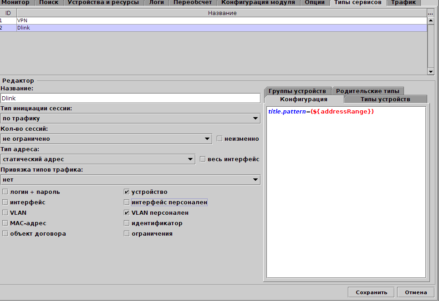
Task: Disable the устройство checkbox
Action: point(126,192)
